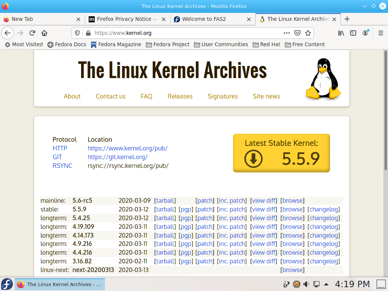Open Firefox Account menu
Image resolution: width=388 pixels, height=291 pixels.
pos(366,33)
